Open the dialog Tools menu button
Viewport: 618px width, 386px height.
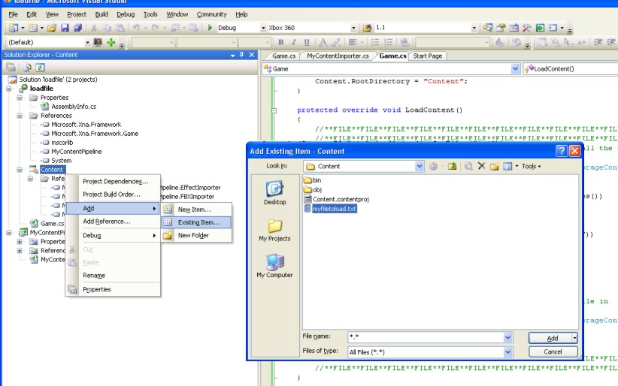532,166
